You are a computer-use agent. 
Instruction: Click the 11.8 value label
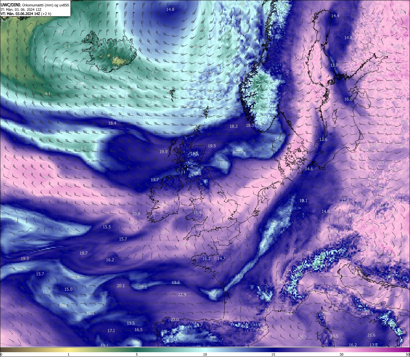46,291
